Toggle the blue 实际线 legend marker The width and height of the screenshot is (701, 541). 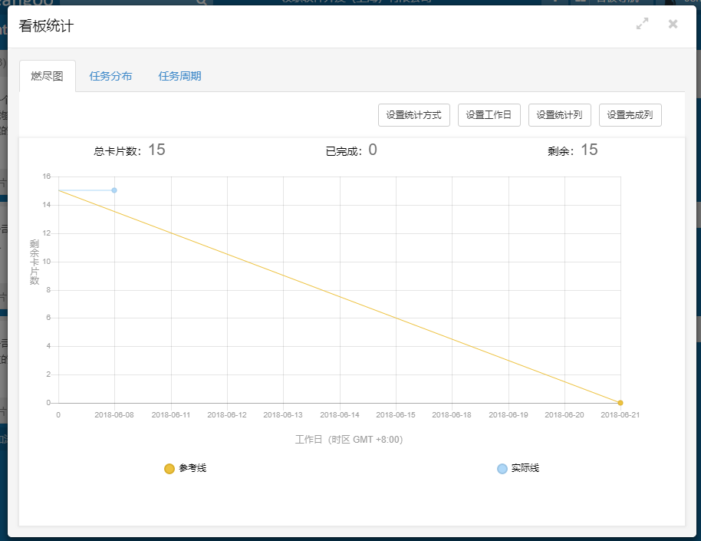click(502, 468)
